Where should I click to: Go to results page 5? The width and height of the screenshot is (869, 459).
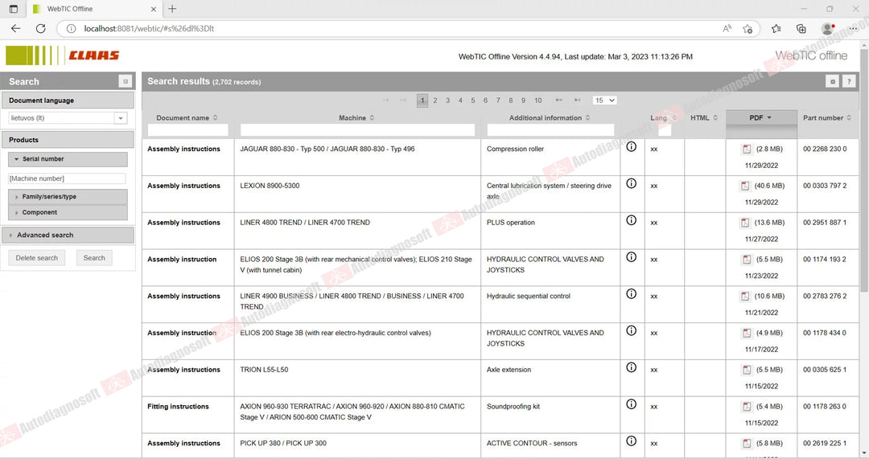(x=473, y=100)
